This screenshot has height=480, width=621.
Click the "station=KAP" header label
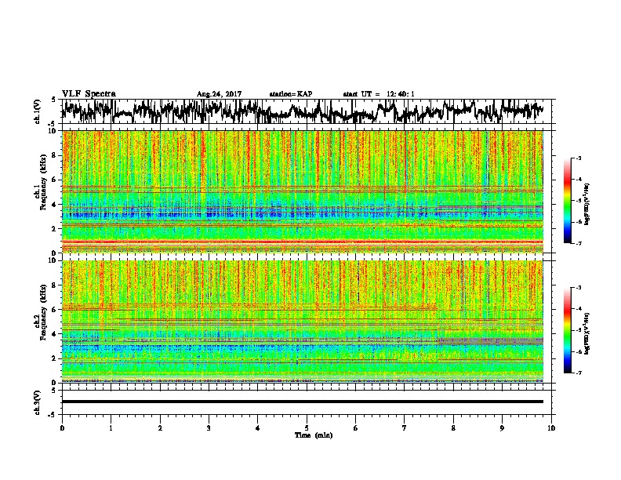[x=291, y=94]
